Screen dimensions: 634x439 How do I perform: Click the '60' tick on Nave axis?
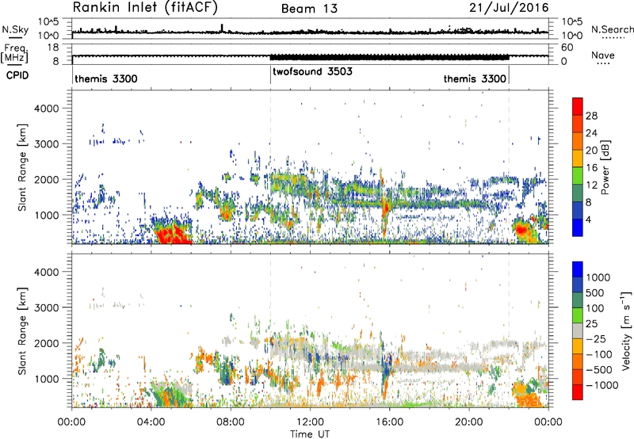coord(567,48)
